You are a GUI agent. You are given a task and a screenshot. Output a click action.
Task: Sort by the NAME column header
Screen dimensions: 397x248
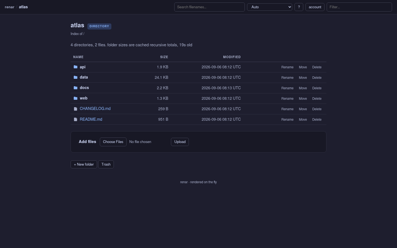[78, 57]
